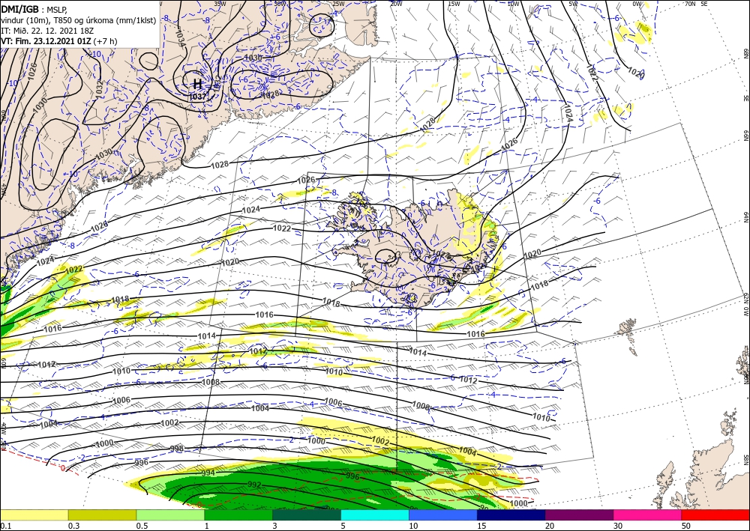Select the dark green 3–5 legend swatch

click(307, 515)
